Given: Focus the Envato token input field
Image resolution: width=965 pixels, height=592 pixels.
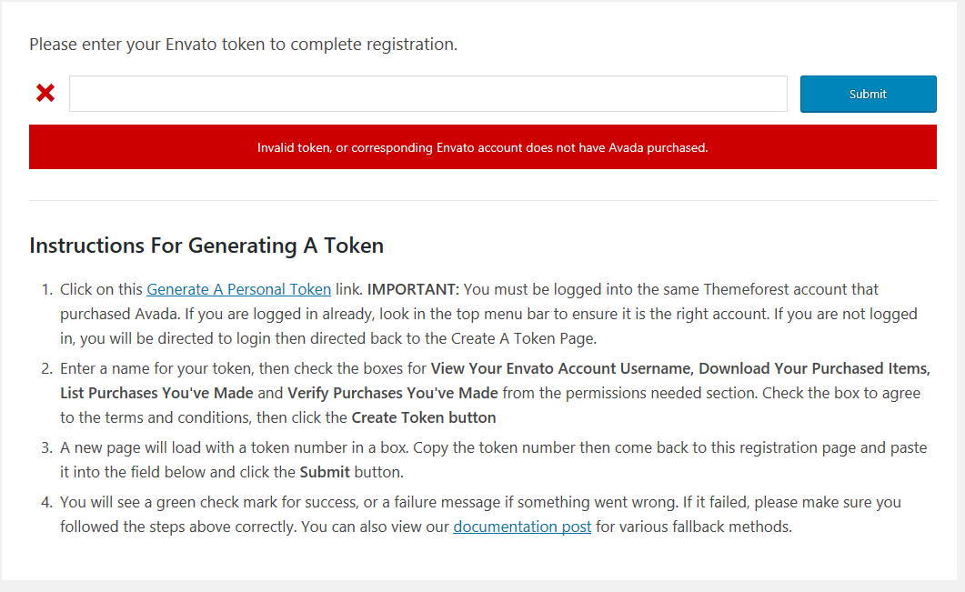Looking at the screenshot, I should [x=427, y=94].
